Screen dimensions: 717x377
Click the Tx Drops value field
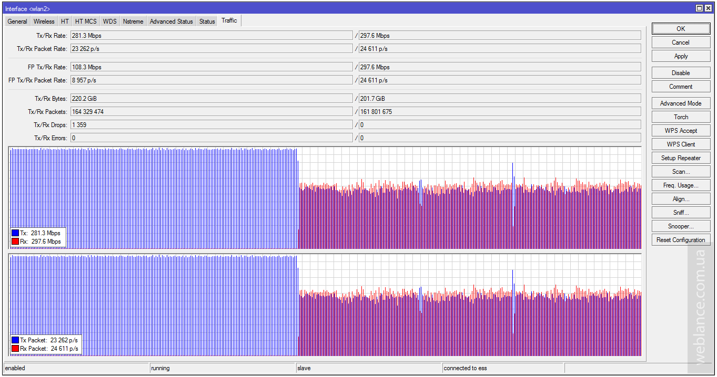(211, 125)
